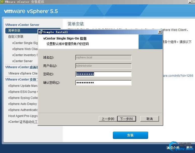The width and height of the screenshot is (195, 153).
Task: Focus the 密码(P) password field
Action: 103,74
